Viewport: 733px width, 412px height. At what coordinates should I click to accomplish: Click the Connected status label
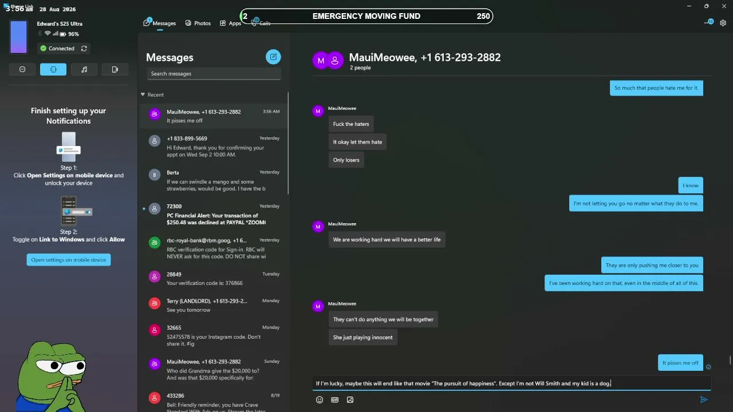pos(61,49)
